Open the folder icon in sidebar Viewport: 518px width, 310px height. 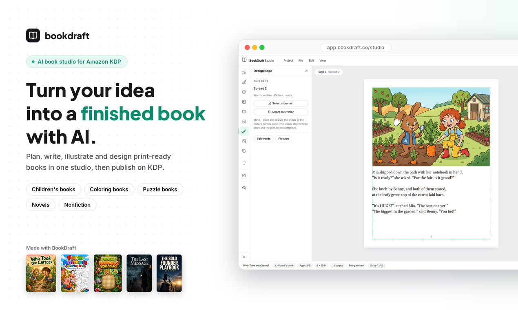pyautogui.click(x=244, y=175)
